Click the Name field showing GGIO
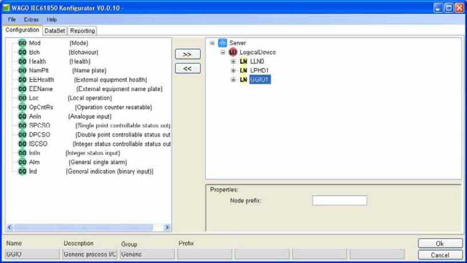This screenshot has width=467, height=263. (33, 254)
